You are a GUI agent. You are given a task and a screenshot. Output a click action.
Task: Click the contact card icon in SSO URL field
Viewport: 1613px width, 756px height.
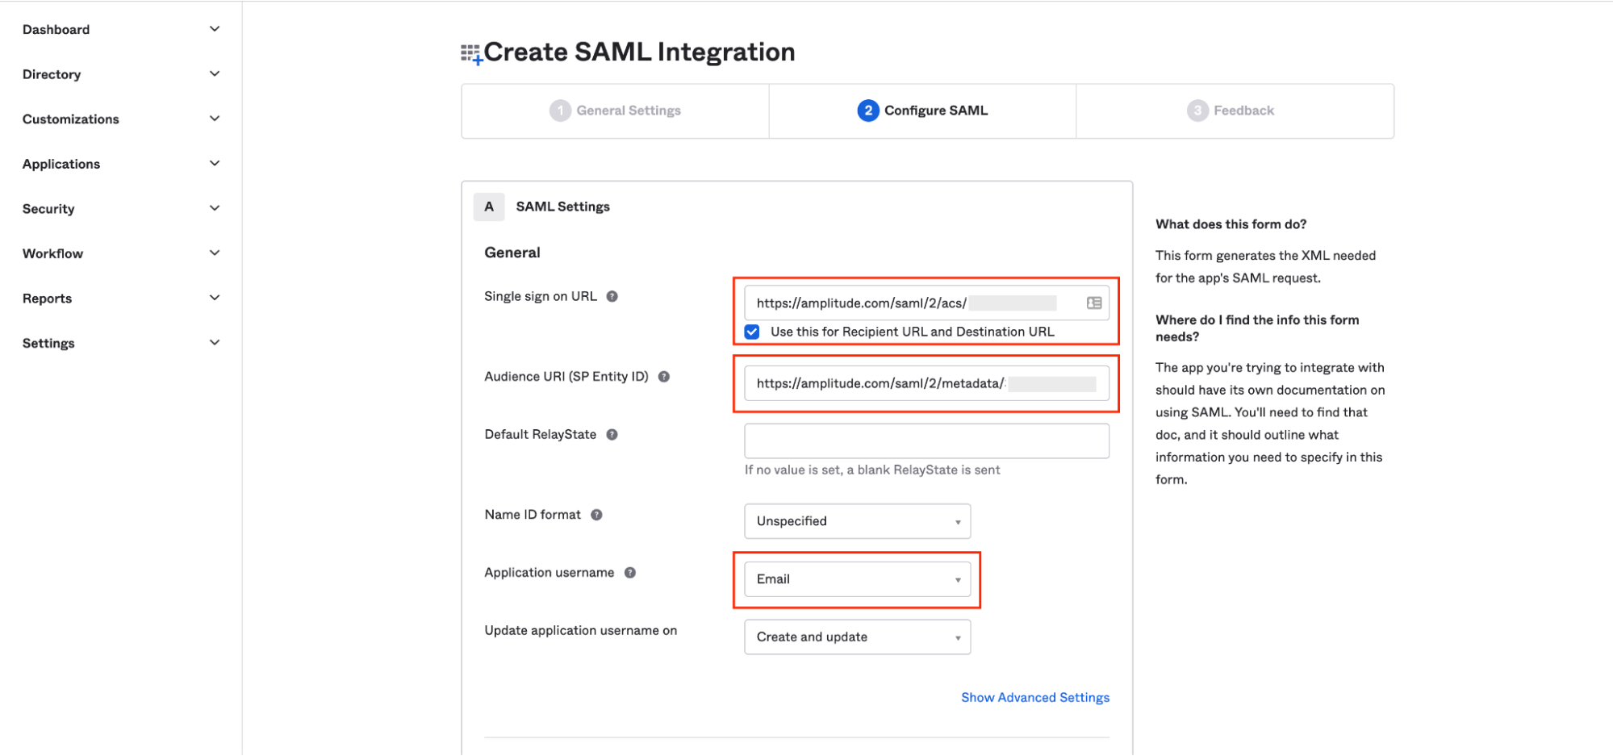1093,303
